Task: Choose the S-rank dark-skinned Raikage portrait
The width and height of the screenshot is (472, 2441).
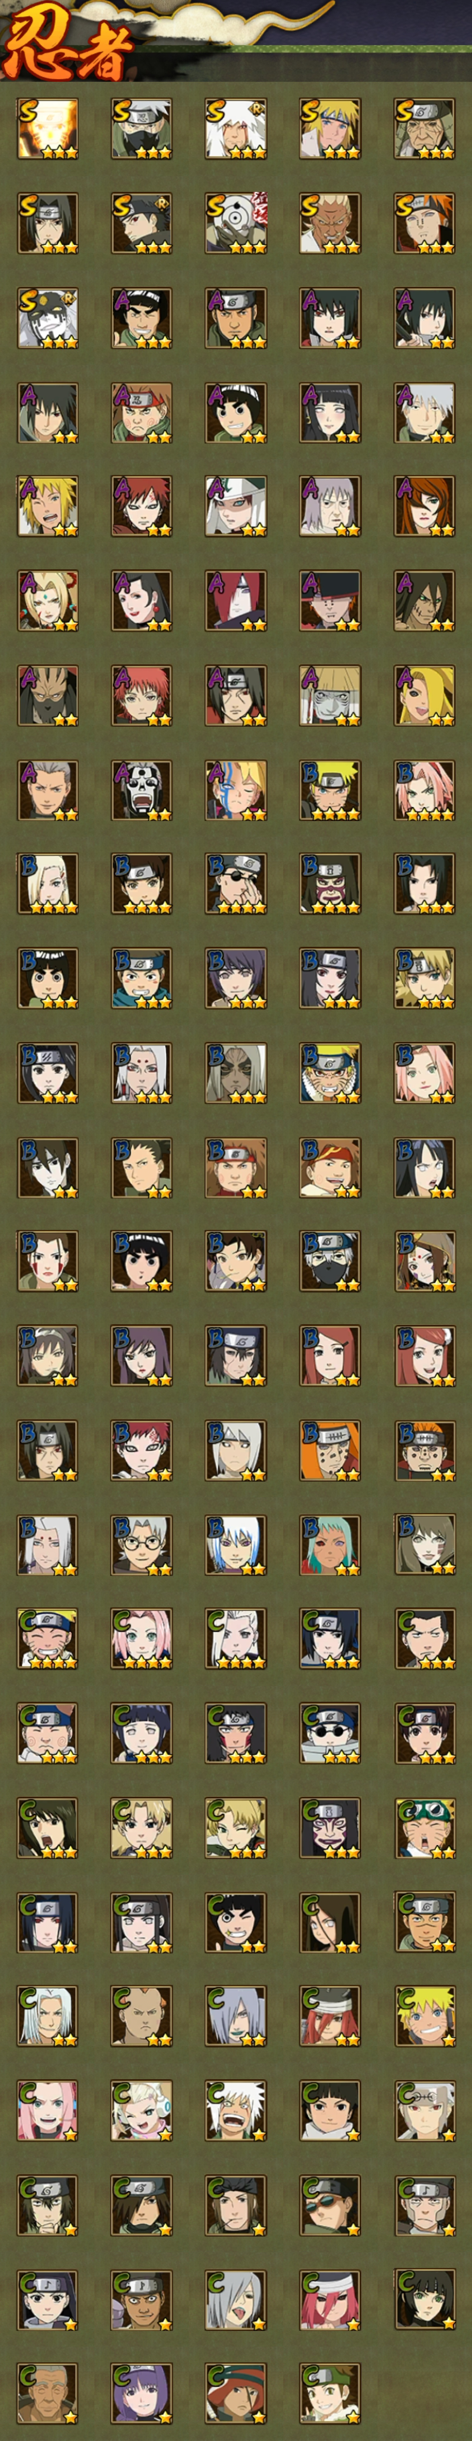Action: point(330,223)
